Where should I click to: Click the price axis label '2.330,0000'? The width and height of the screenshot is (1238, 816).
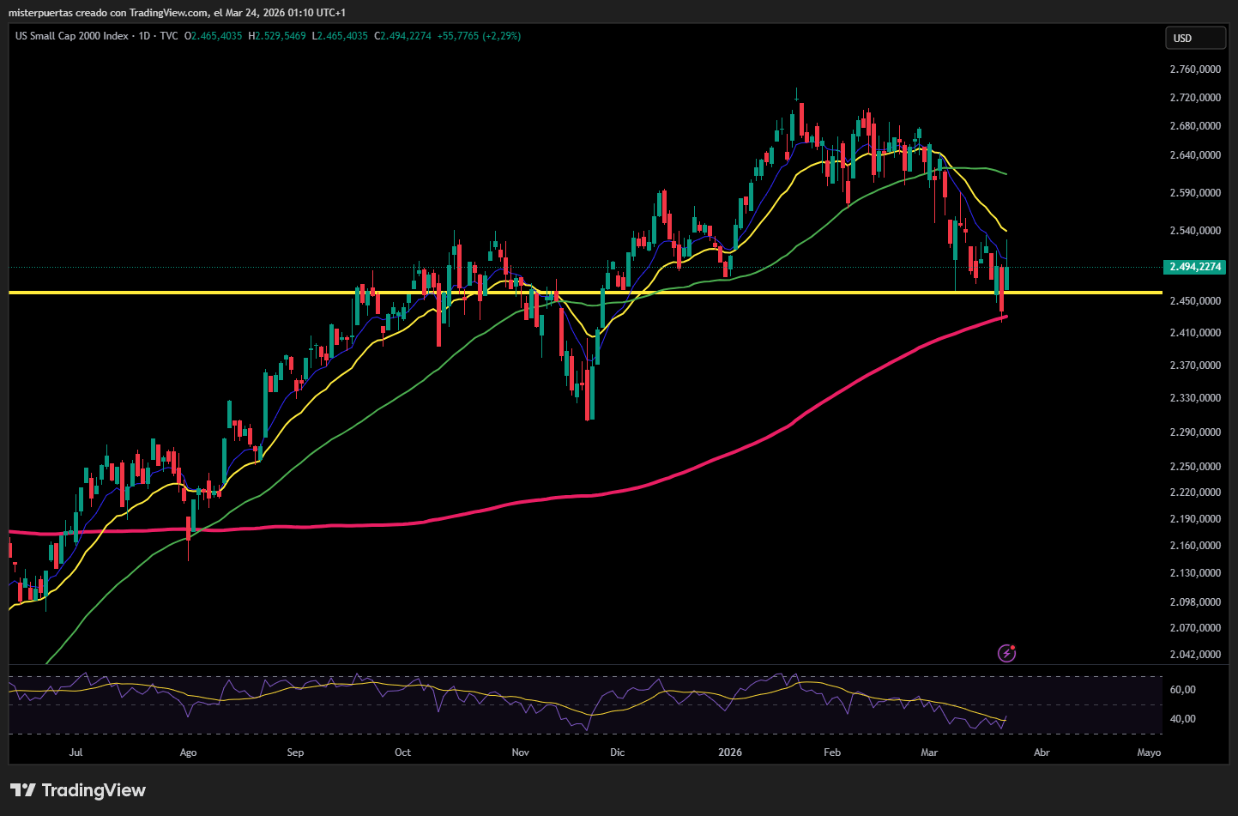click(1195, 398)
